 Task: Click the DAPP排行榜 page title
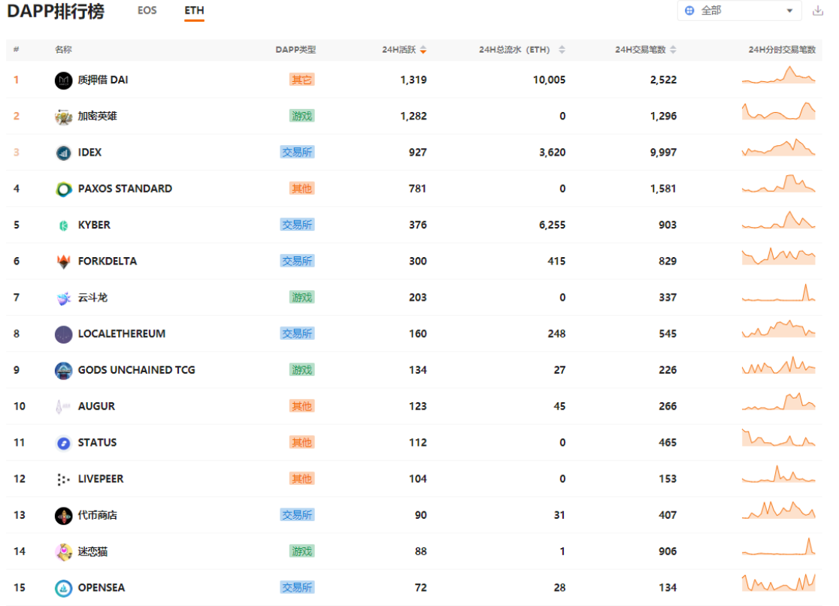click(56, 11)
